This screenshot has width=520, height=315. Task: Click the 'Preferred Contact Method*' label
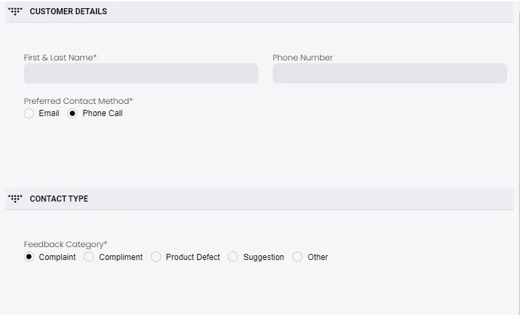tap(78, 101)
